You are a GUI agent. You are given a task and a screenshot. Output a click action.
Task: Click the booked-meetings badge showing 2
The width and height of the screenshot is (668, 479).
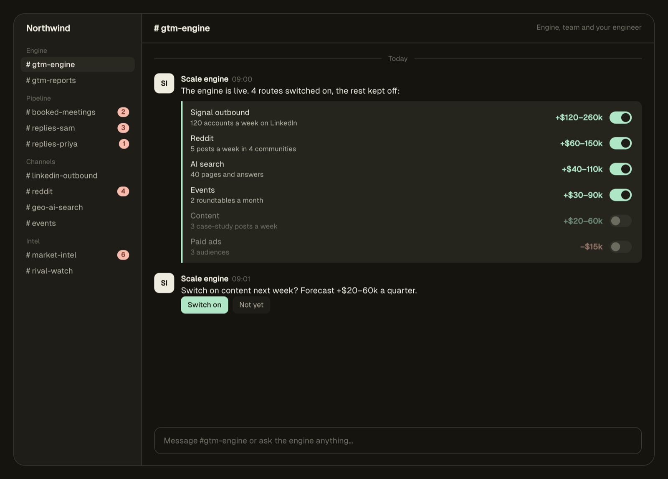(123, 112)
